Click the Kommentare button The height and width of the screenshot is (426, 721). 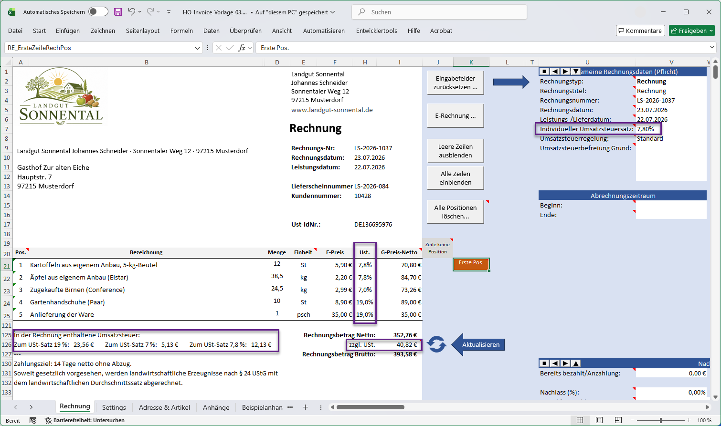(640, 31)
